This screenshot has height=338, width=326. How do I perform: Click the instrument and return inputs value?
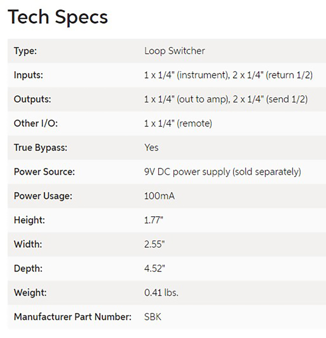[228, 75]
